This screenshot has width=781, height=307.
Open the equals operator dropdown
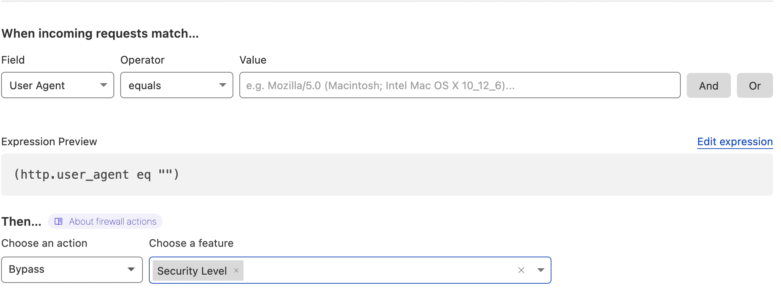[176, 85]
